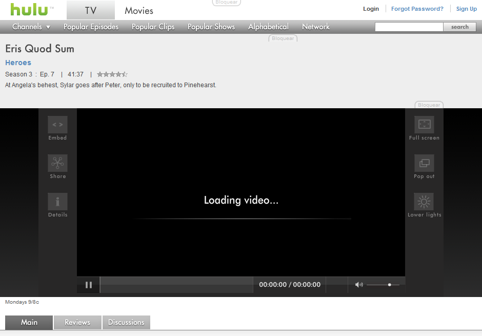Go to Popular Shows

click(x=211, y=27)
